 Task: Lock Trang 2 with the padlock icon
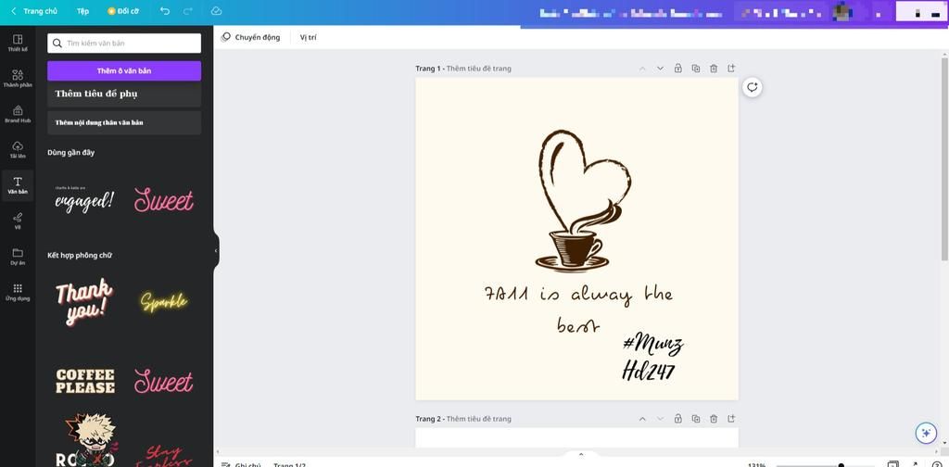pos(677,419)
